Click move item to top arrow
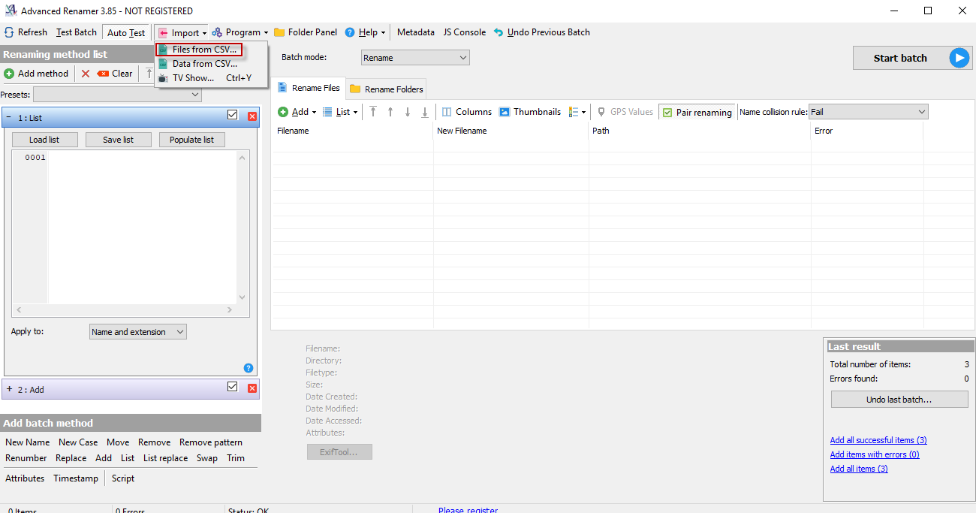Screen dimensions: 976x513 click(x=373, y=112)
